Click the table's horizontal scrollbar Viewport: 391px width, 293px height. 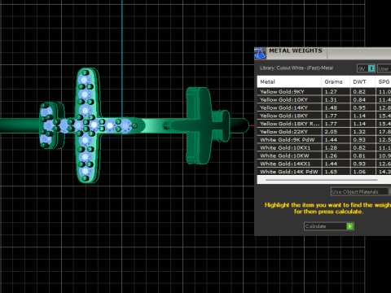pyautogui.click(x=322, y=180)
